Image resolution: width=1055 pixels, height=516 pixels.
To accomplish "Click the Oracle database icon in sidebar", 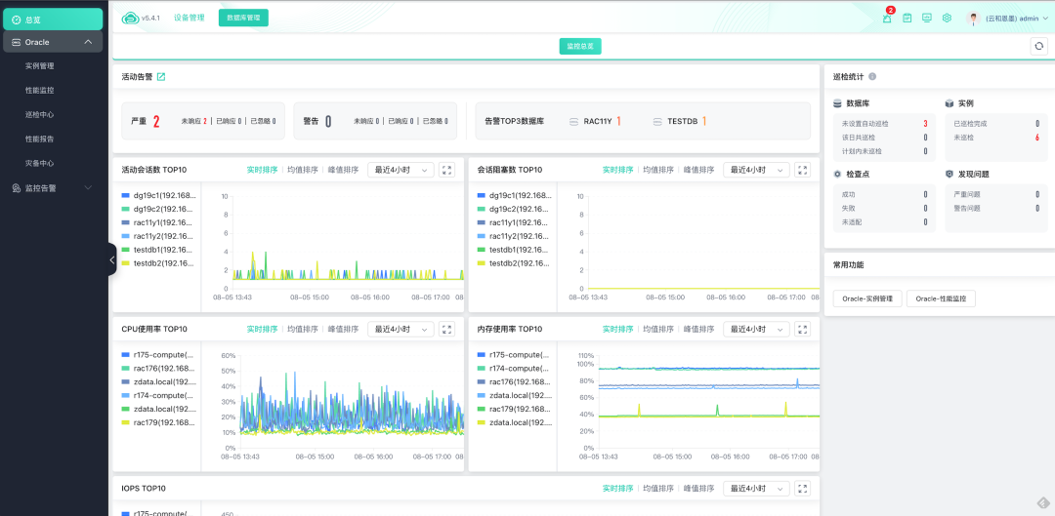I will [17, 42].
